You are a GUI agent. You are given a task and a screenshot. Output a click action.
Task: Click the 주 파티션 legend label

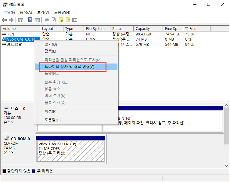(45, 171)
